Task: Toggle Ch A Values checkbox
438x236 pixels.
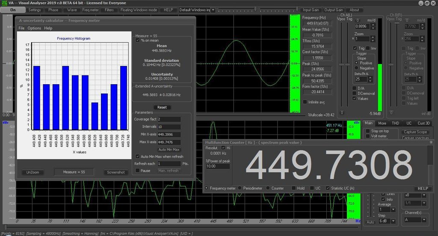Action: pyautogui.click(x=354, y=98)
